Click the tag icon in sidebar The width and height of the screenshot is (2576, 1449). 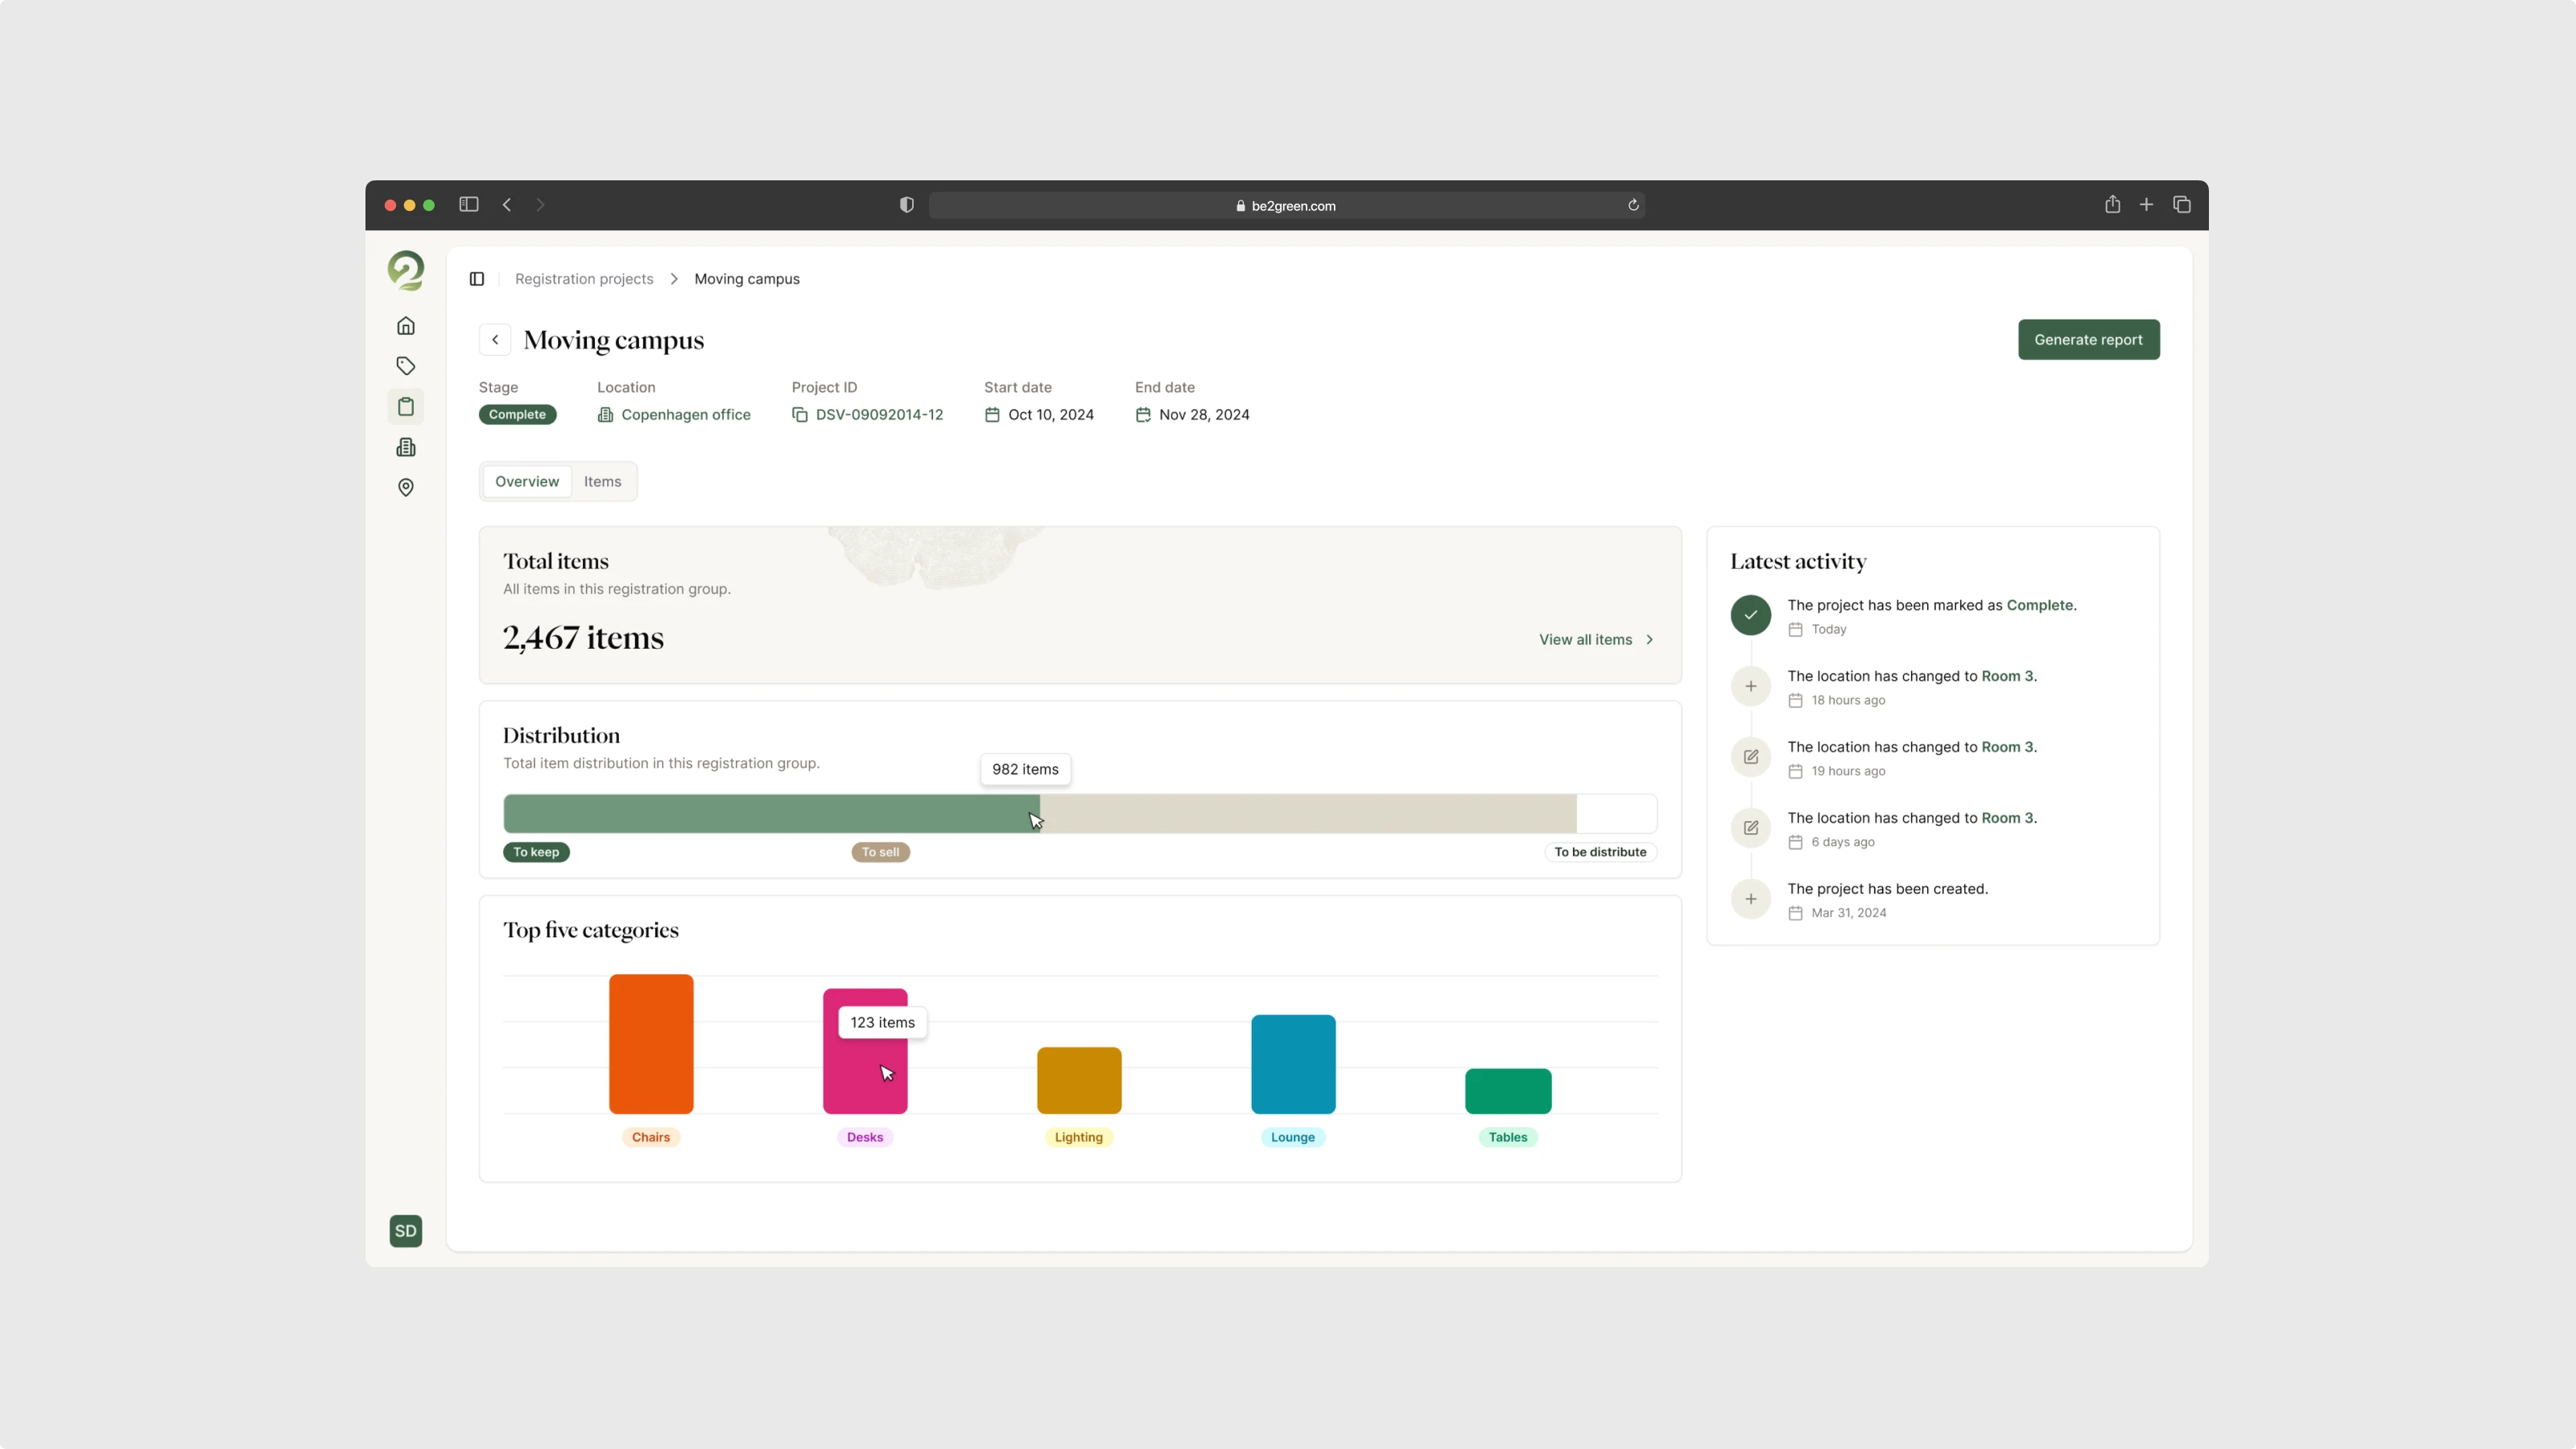(x=405, y=366)
